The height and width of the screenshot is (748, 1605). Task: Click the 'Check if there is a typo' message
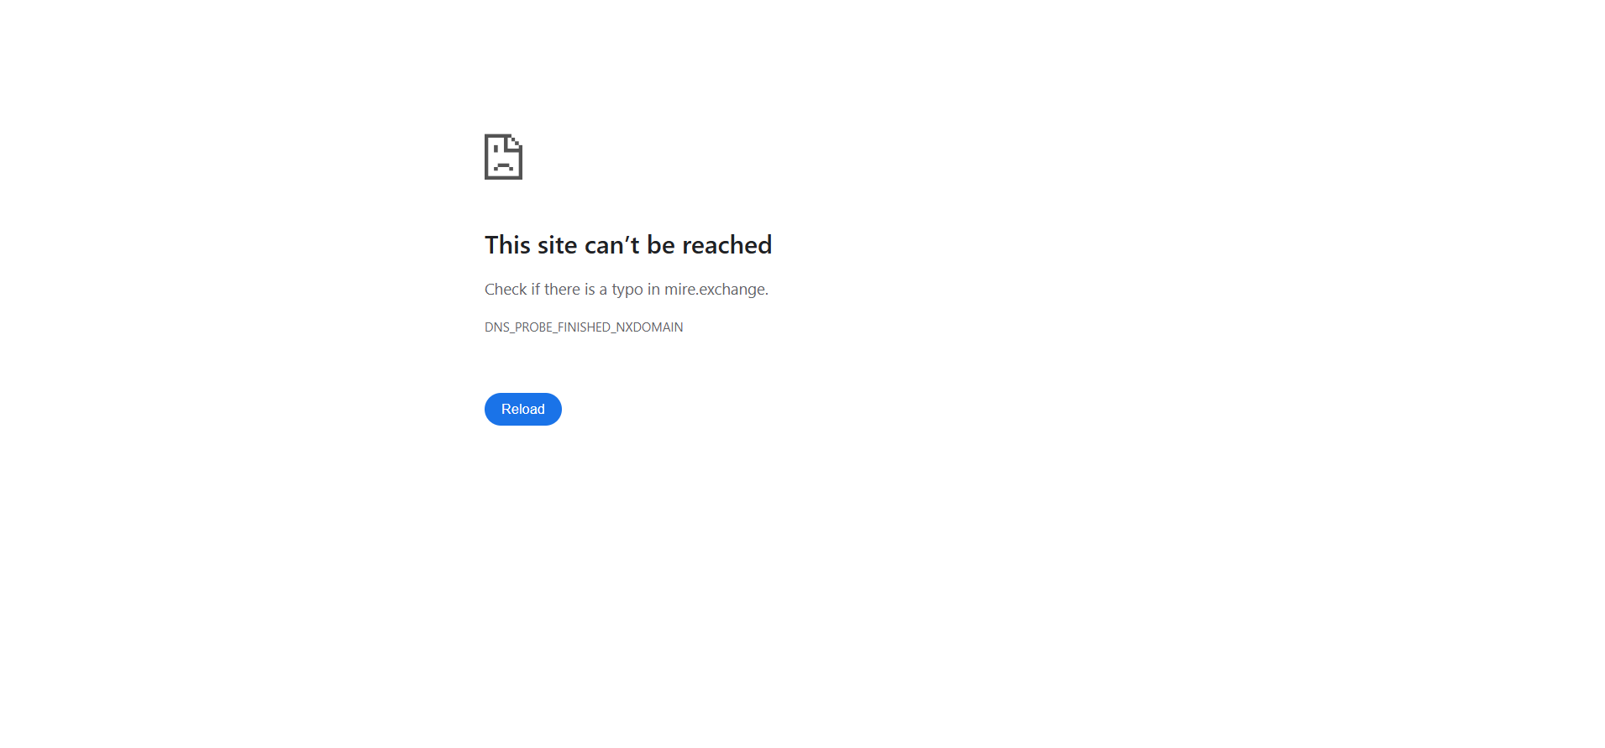627,290
